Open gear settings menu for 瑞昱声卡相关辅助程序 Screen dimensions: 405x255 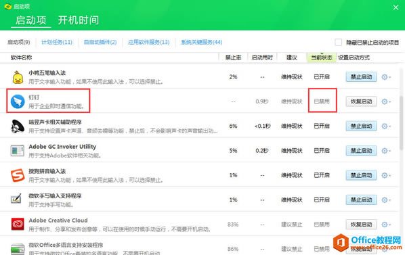pos(386,126)
